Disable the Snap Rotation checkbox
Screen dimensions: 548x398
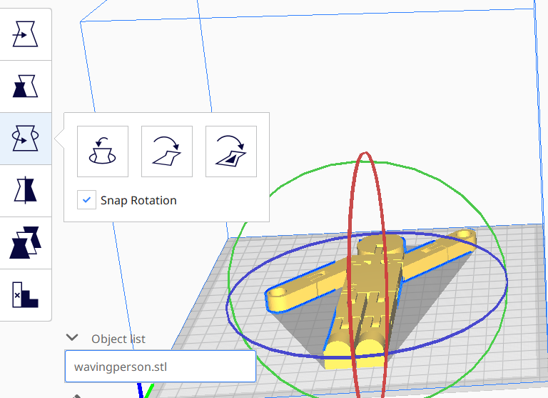(86, 201)
